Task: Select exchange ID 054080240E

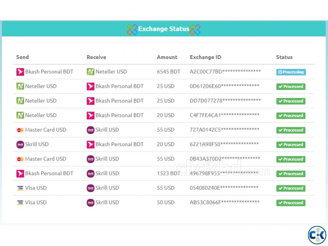Action: (x=224, y=188)
